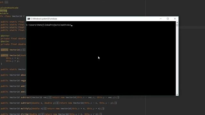Click the 'this.x = x;' line
This screenshot has height=115, width=205.
click(x=12, y=58)
